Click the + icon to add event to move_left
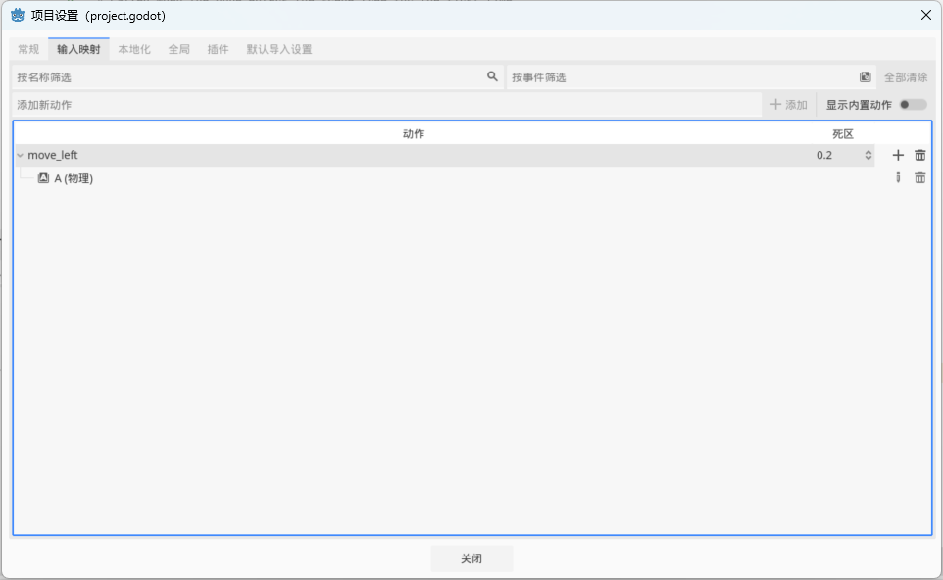 click(x=897, y=154)
